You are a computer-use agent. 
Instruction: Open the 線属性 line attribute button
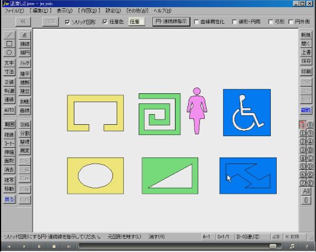tap(306, 110)
